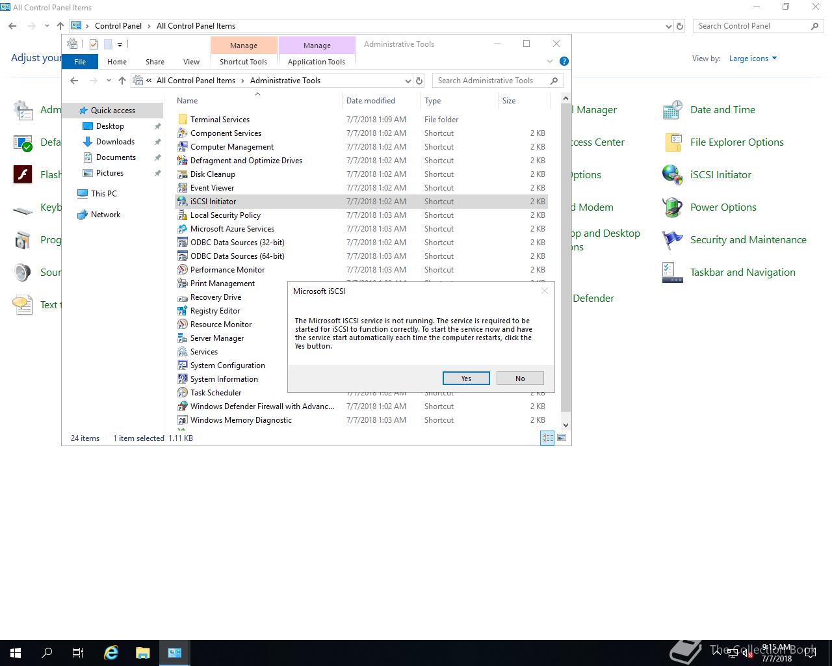Expand the explorer ribbon chevron
This screenshot has width=832, height=666.
[x=550, y=61]
